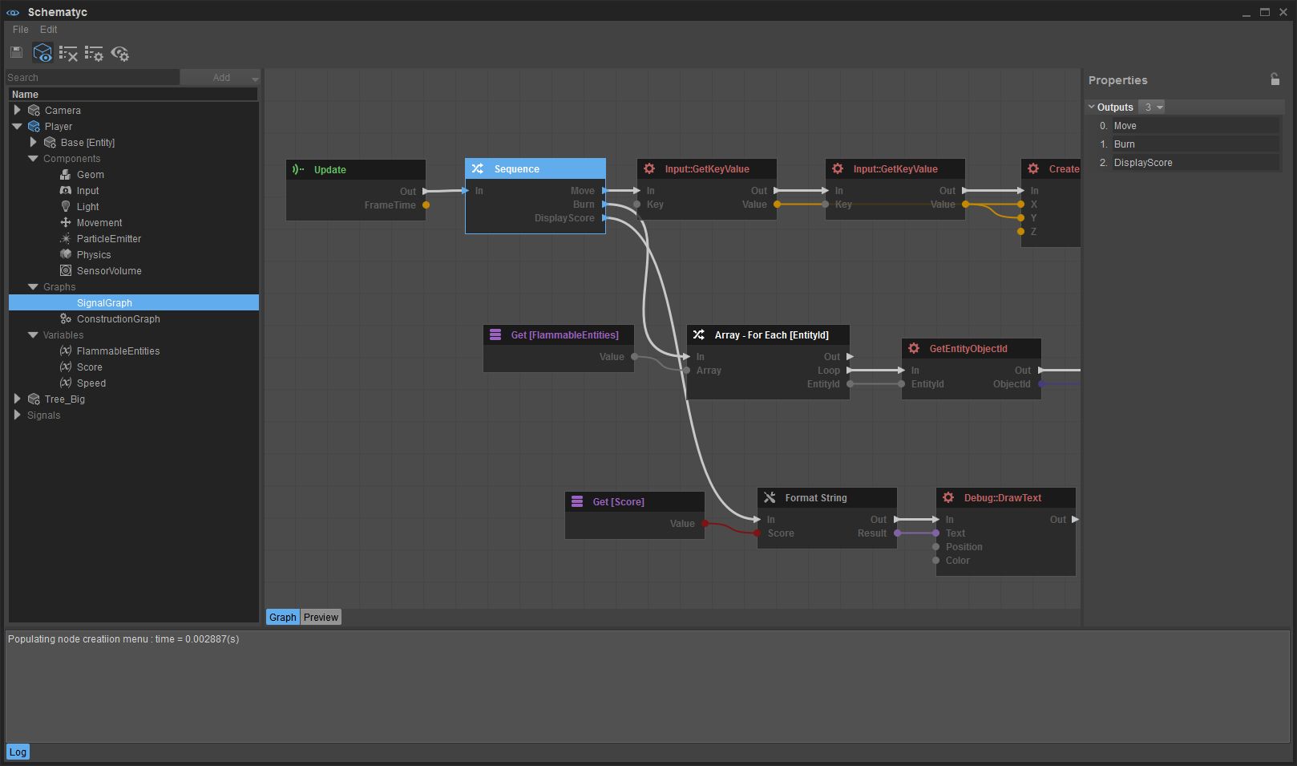The height and width of the screenshot is (766, 1297).
Task: Open the view settings gear-eye toolbar icon
Action: 121,53
